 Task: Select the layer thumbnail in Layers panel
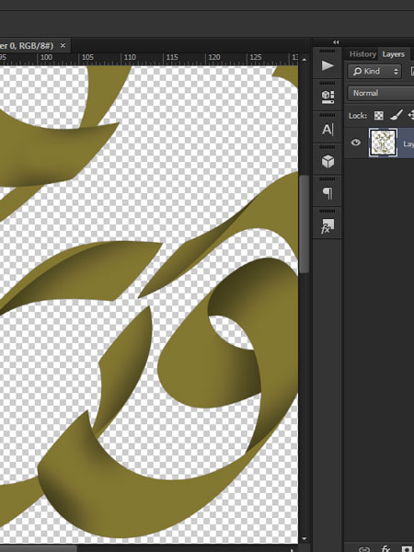pyautogui.click(x=383, y=143)
